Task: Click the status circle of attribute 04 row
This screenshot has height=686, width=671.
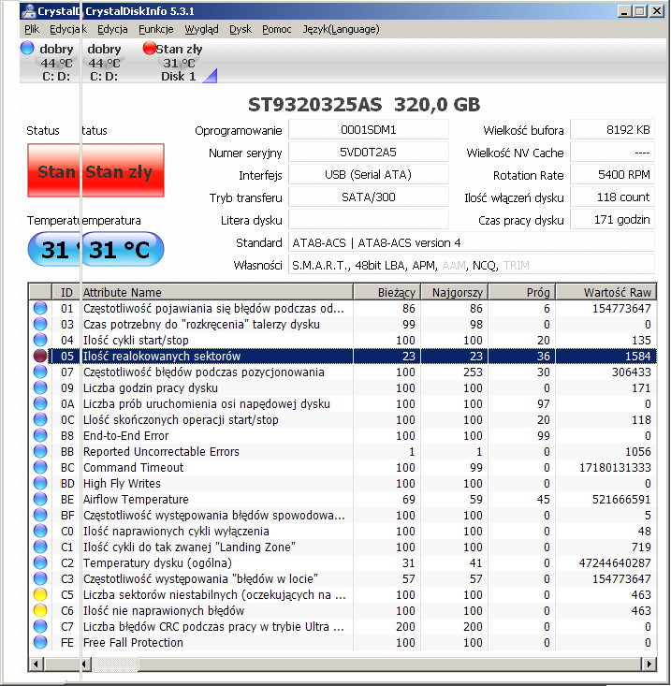Action: 40,340
